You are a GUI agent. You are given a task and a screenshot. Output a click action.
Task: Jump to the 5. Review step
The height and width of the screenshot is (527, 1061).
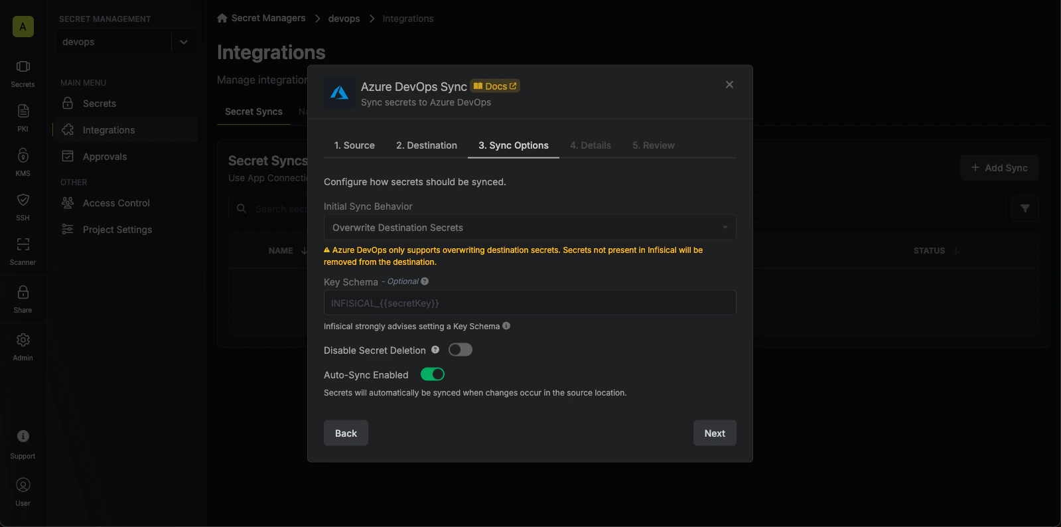654,145
